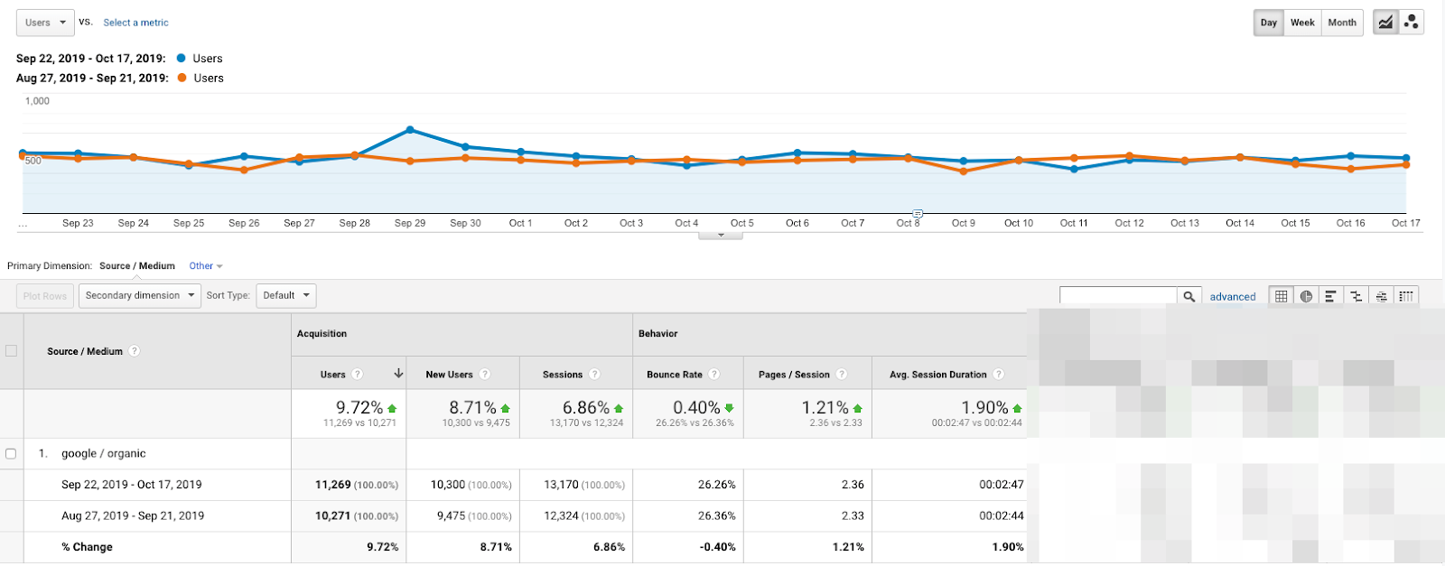Image resolution: width=1445 pixels, height=566 pixels.
Task: Select the comparison view icon
Action: [x=1356, y=296]
